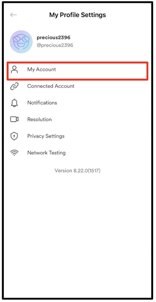
Task: Tap the emoji profile avatar picture
Action: (x=21, y=42)
